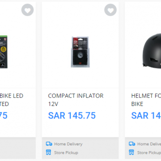The width and height of the screenshot is (161, 161).
Task: Click the SAR 145.75 inflator price
Action: coord(72,115)
